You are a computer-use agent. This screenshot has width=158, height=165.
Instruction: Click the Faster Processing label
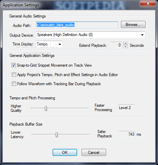103,107
